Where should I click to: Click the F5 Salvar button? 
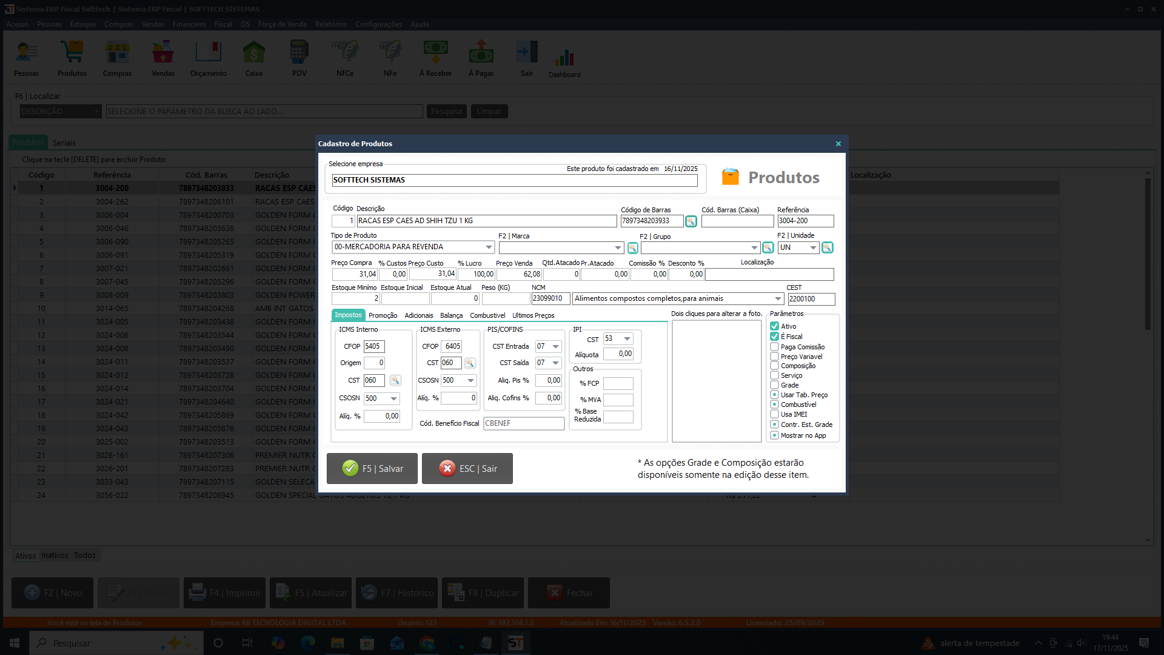coord(372,468)
